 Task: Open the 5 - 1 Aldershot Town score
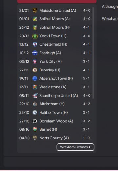(86, 78)
